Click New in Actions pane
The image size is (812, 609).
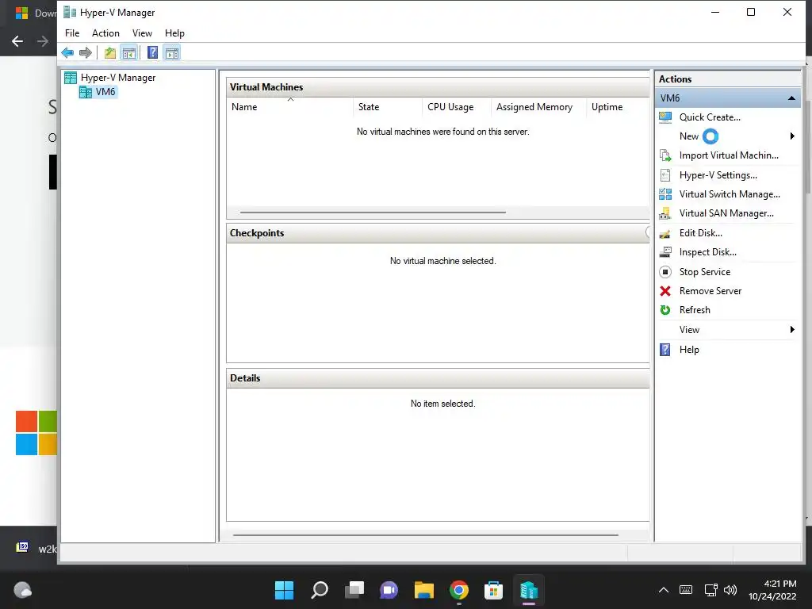coord(689,136)
